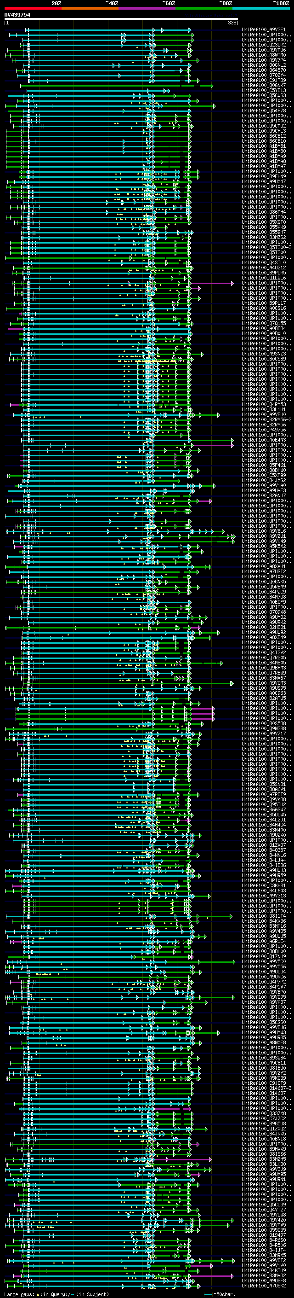This screenshot has height=1298, width=294.
Task: Select hit UniRef100_Q7Q2Y4
Action: (x=264, y=75)
